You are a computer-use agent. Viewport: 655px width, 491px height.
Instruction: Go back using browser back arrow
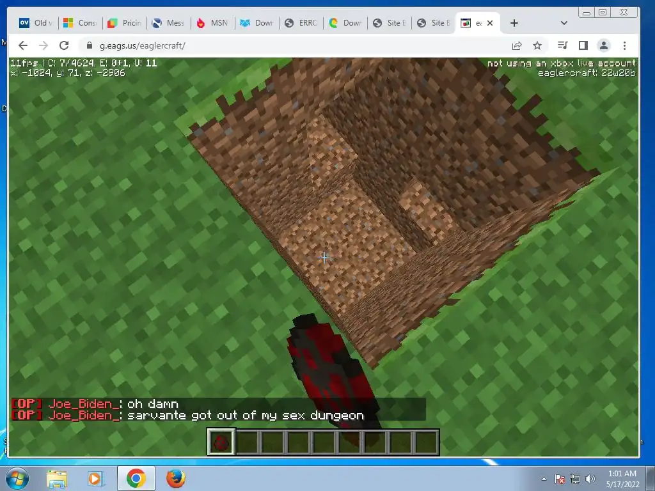(x=23, y=45)
